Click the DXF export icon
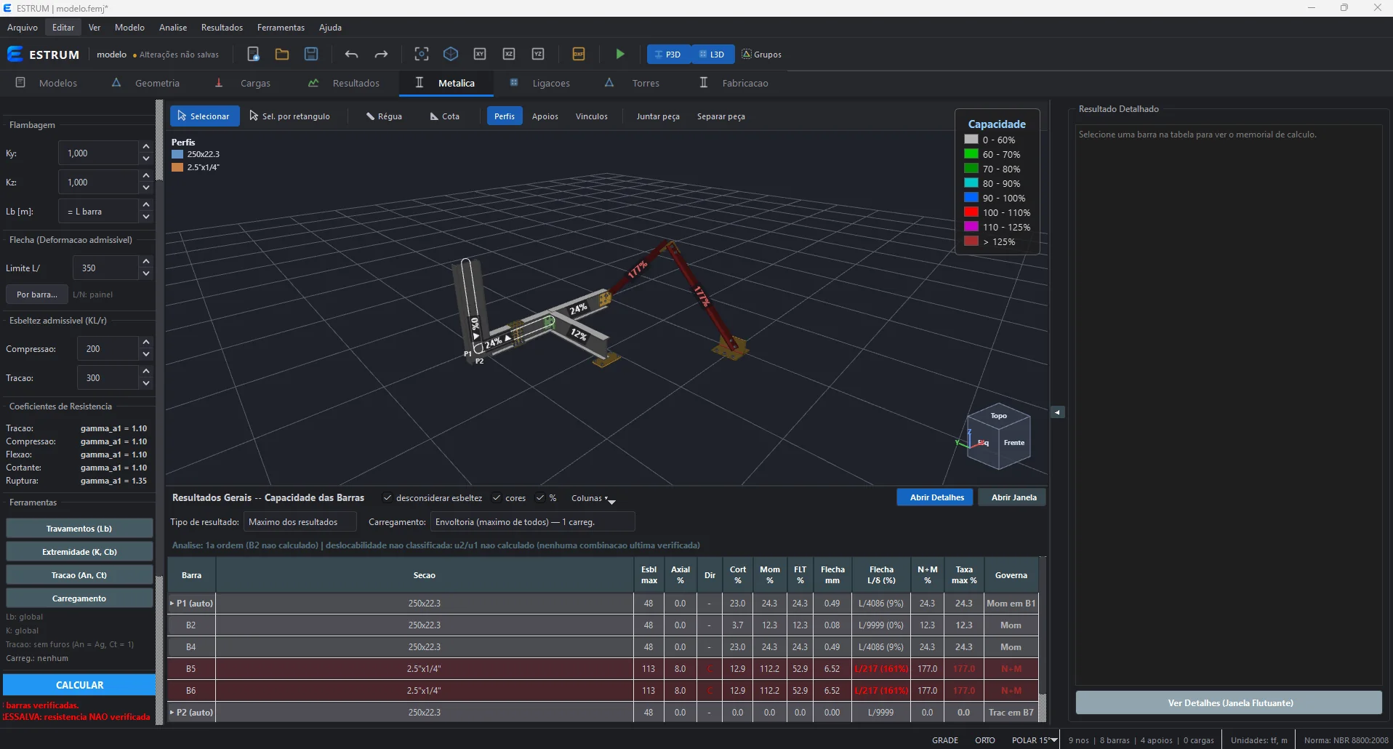The height and width of the screenshot is (749, 1393). click(x=579, y=54)
